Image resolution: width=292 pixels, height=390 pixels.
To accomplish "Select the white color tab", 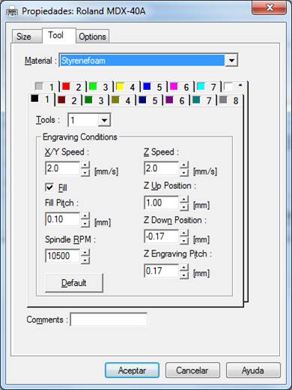I will click(x=234, y=87).
